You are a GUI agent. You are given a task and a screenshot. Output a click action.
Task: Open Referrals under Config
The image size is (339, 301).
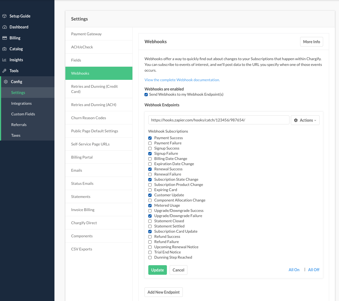click(x=19, y=125)
